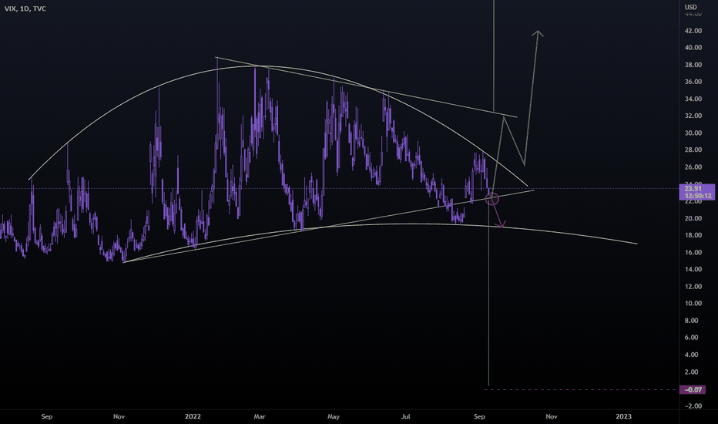Select the Sep label following Jul
Screen dimensions: 718x424
click(x=479, y=416)
